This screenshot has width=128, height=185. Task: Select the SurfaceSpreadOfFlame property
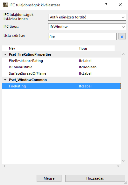tap(61, 73)
